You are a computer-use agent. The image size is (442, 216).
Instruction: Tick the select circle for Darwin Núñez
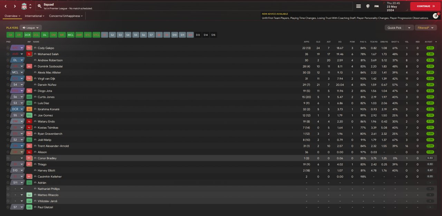click(x=8, y=85)
